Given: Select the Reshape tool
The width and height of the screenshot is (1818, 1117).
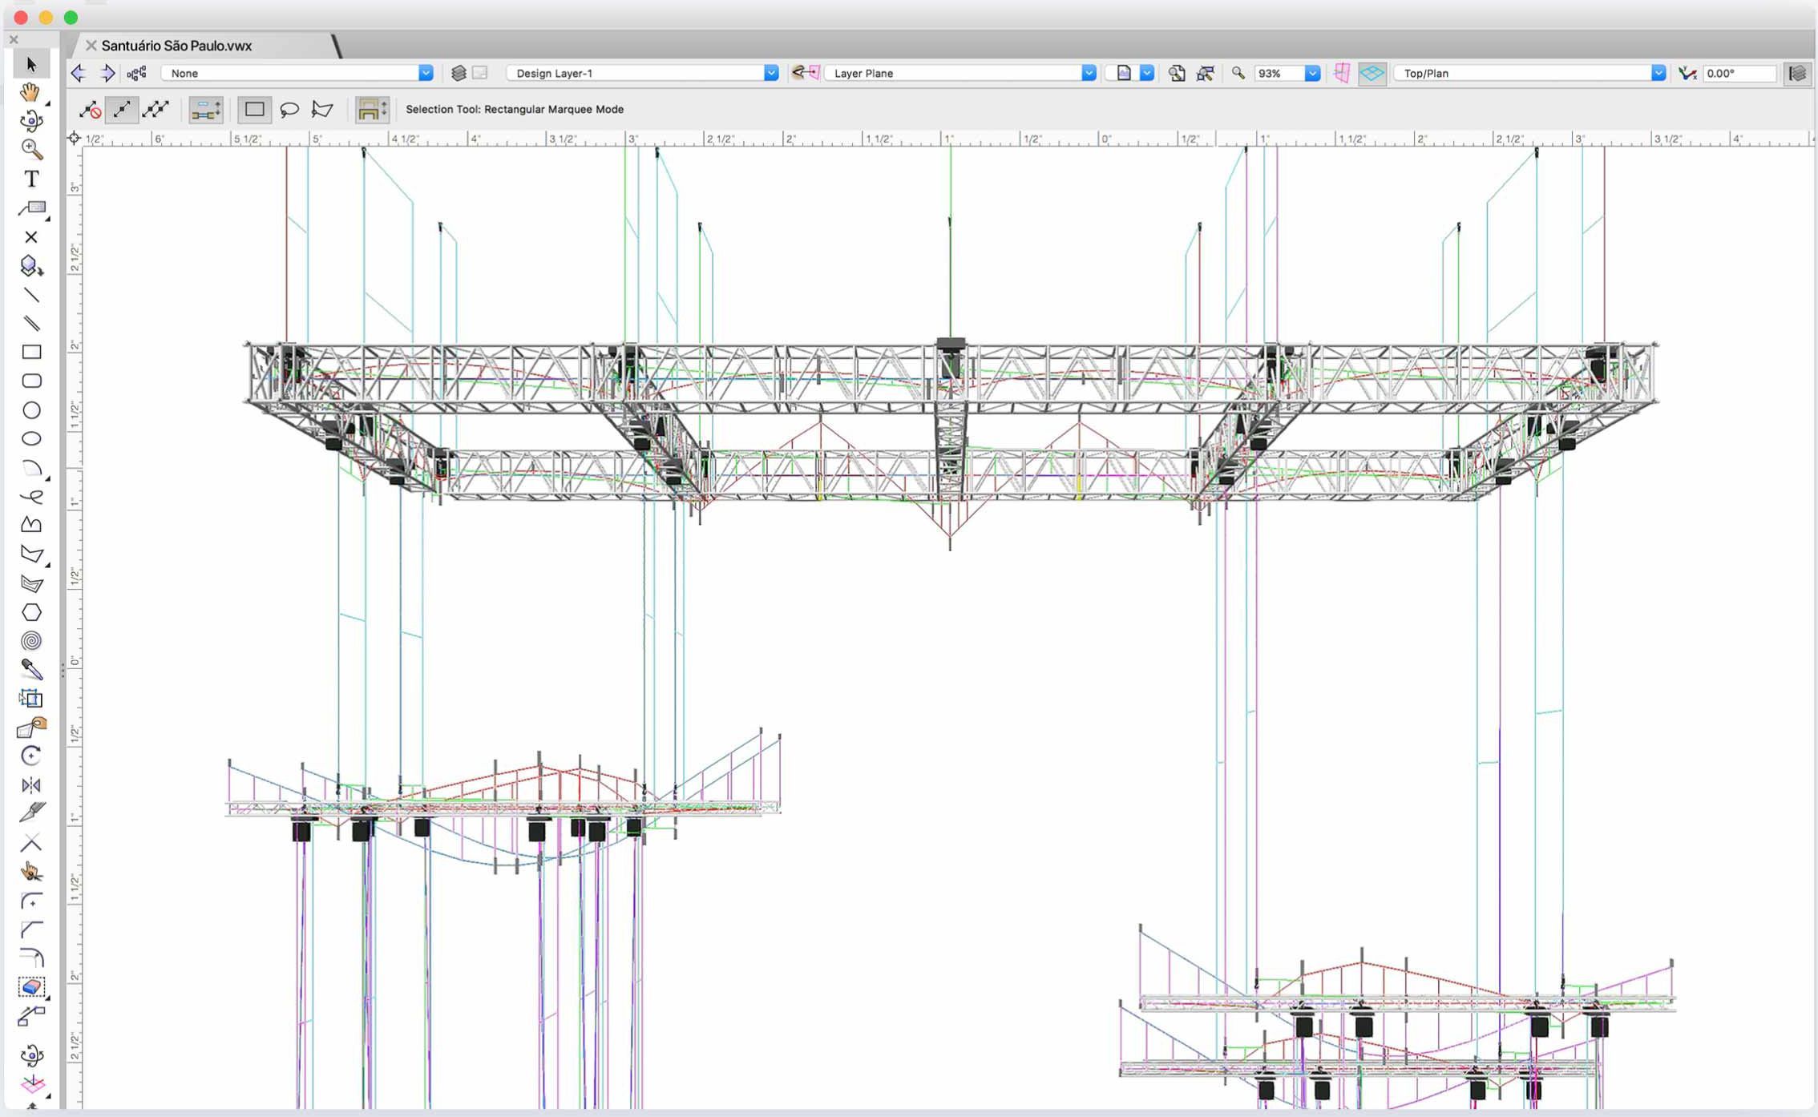Looking at the screenshot, I should tap(31, 1017).
